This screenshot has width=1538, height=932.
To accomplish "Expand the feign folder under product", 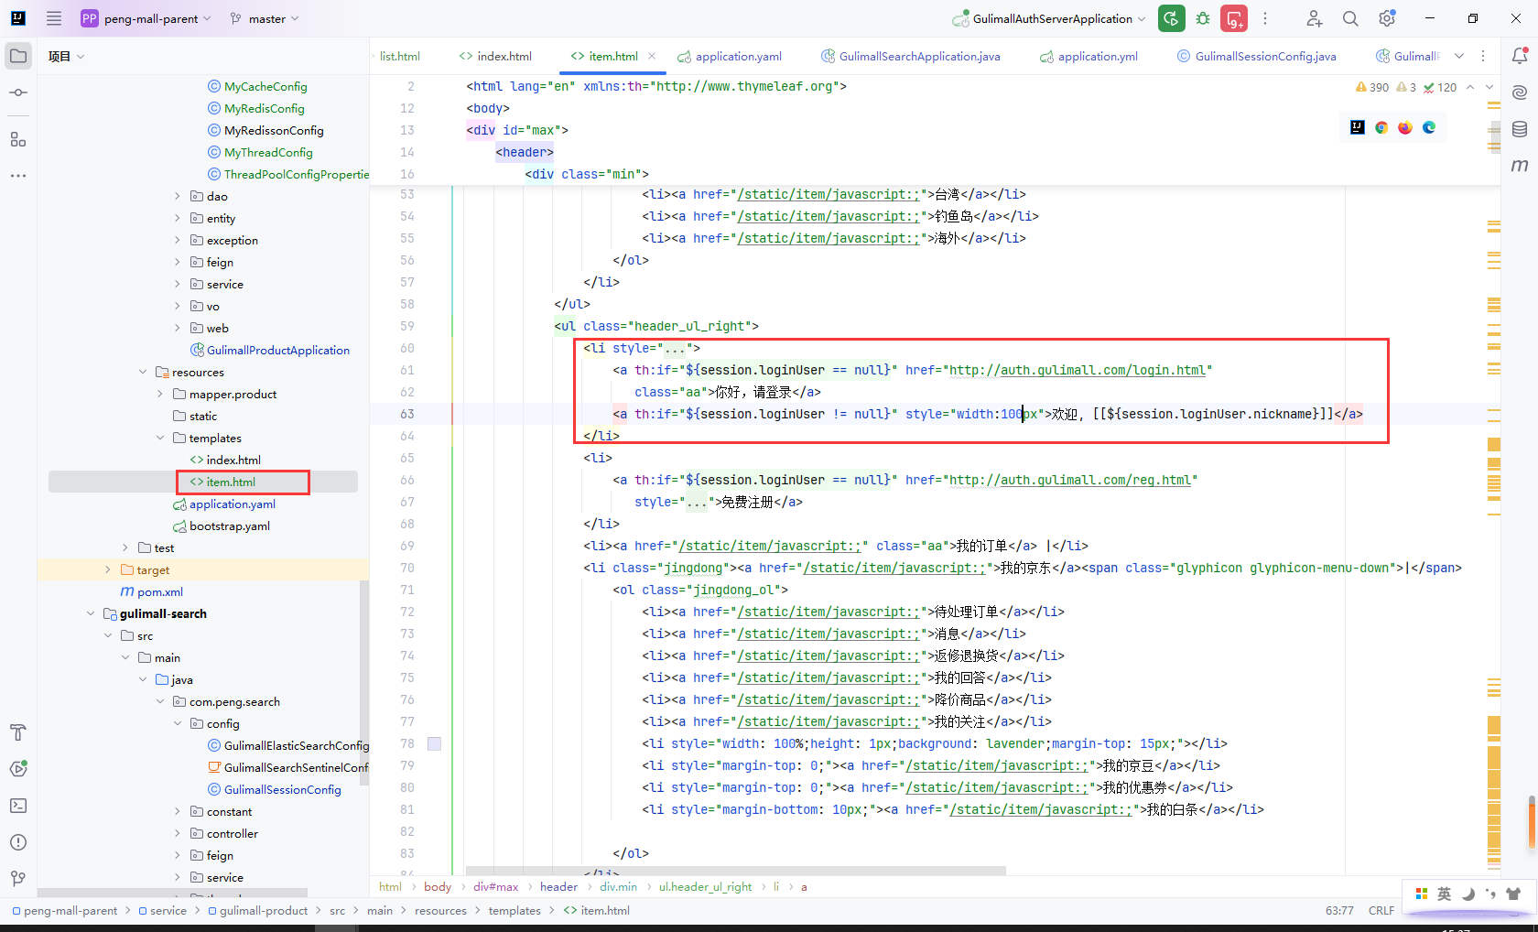I will (178, 262).
